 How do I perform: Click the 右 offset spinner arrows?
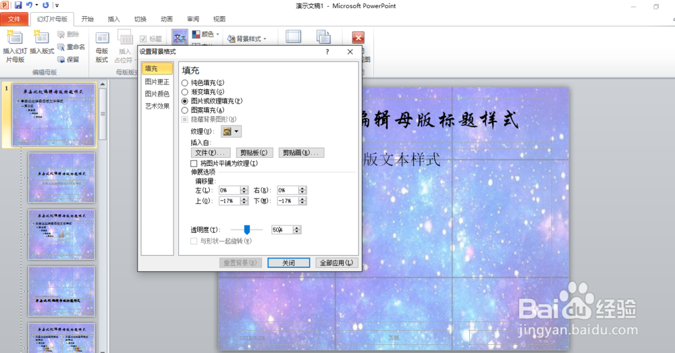coord(302,190)
